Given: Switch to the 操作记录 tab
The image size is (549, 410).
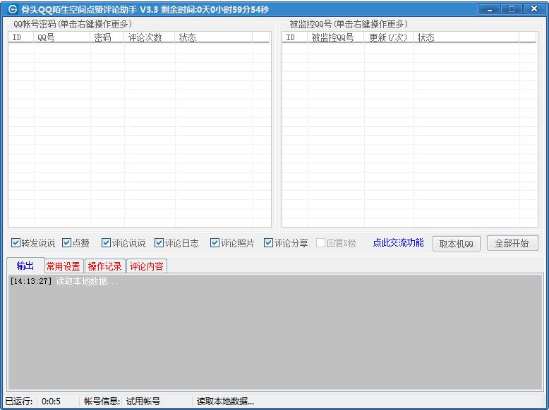Looking at the screenshot, I should [104, 266].
